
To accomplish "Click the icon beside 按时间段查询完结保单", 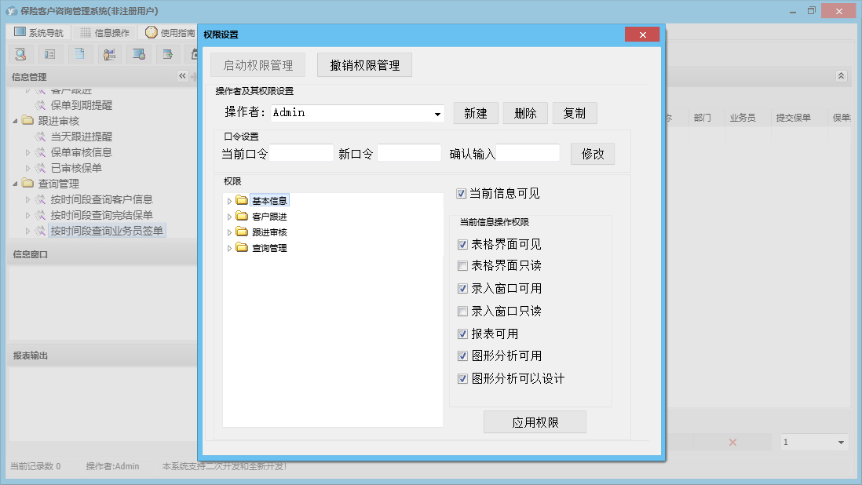I will click(40, 215).
